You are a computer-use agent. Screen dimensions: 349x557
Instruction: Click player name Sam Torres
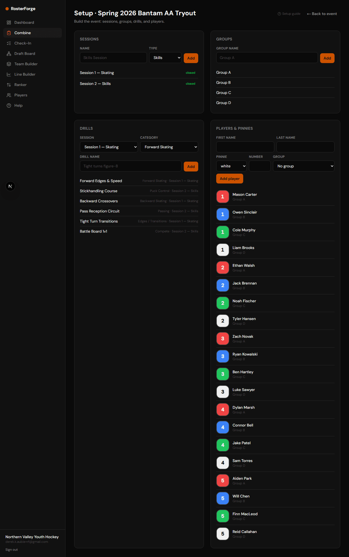[x=242, y=461]
